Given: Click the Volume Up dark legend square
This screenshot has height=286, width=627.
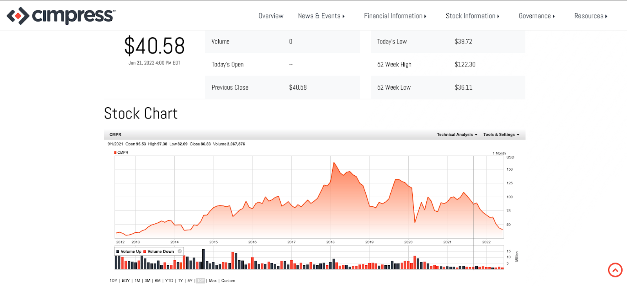Looking at the screenshot, I should (118, 252).
